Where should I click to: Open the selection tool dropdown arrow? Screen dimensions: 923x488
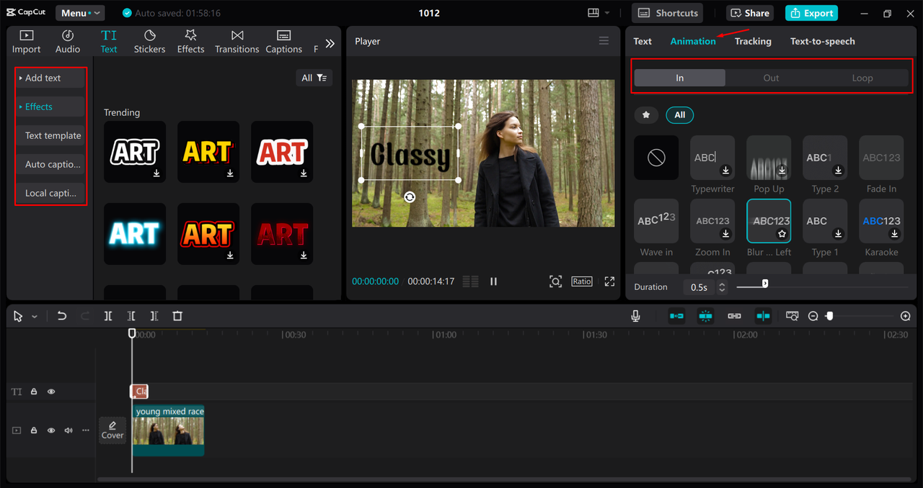(35, 317)
